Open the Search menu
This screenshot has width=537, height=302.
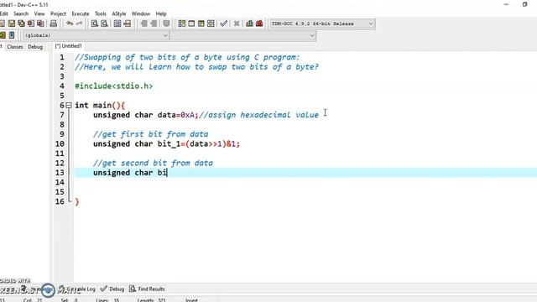point(21,13)
